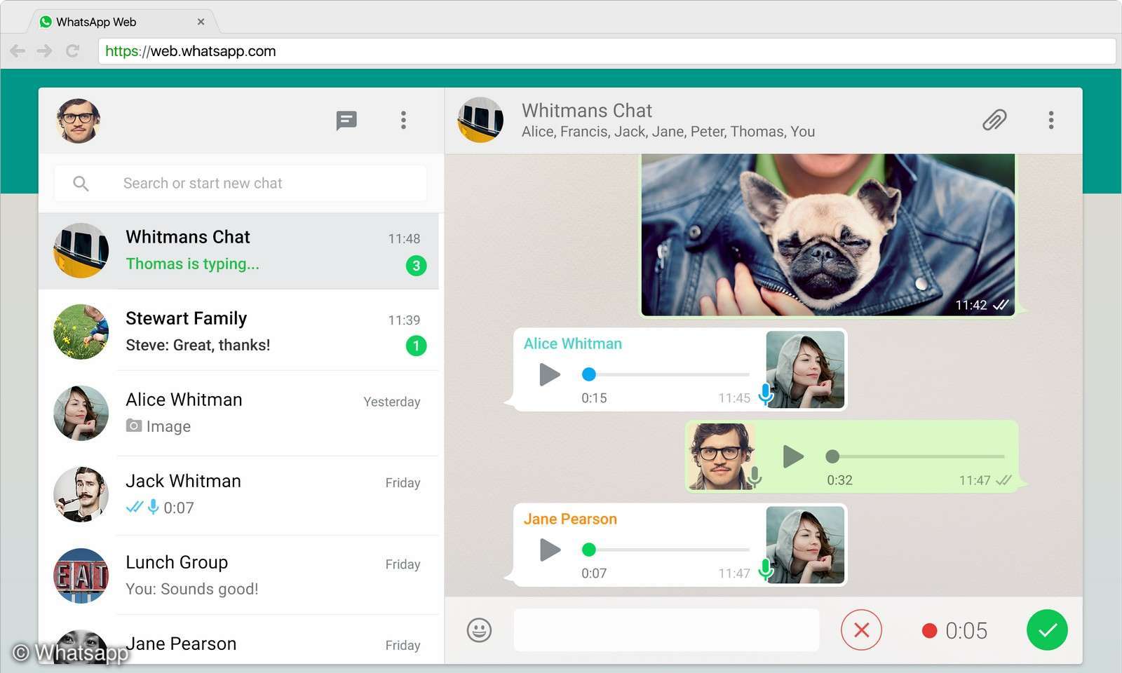The image size is (1122, 673).
Task: Send the recording via the green checkmark
Action: coord(1048,630)
